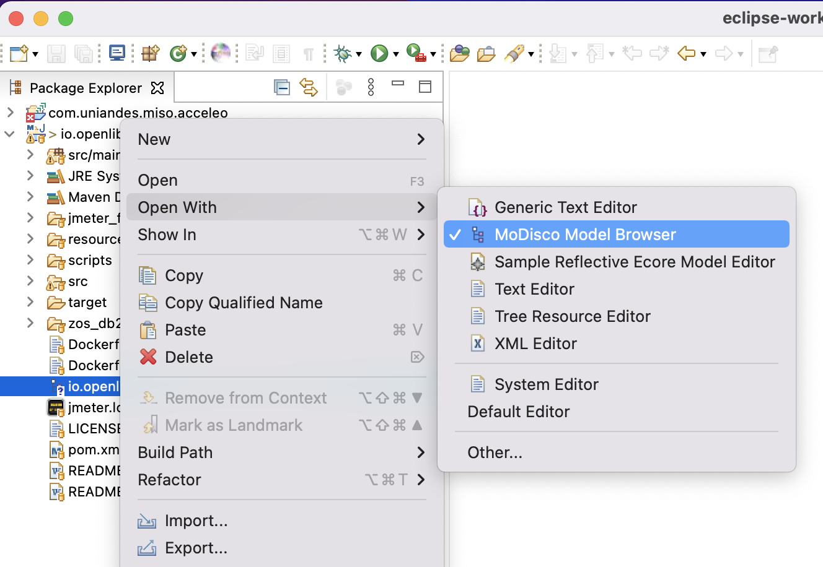This screenshot has height=567, width=823.
Task: Expand the target folder
Action: click(x=30, y=302)
